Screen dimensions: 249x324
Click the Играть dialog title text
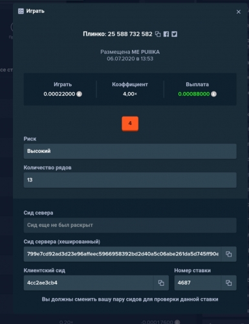click(x=36, y=11)
